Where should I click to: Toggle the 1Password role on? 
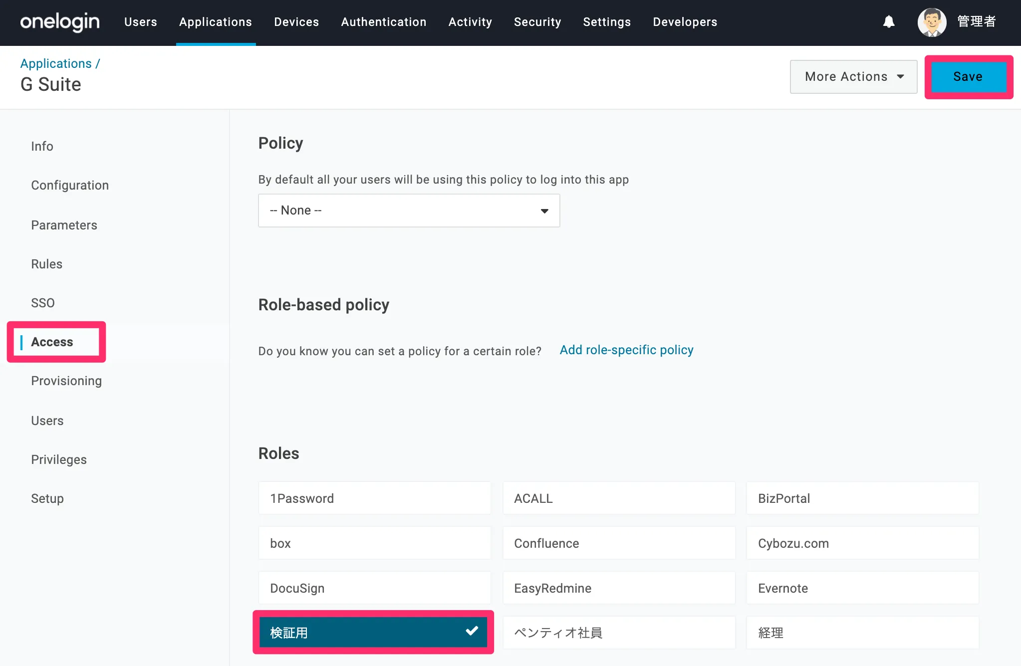point(374,498)
